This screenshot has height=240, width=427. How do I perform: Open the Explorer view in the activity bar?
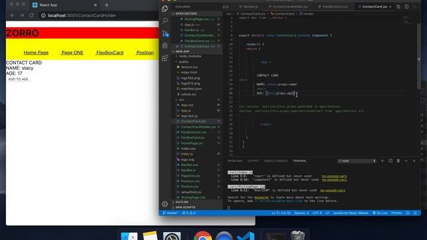[x=165, y=9]
